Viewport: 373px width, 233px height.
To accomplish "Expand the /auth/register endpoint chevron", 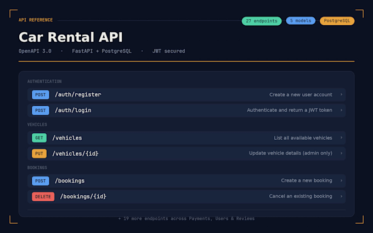I will pyautogui.click(x=341, y=95).
